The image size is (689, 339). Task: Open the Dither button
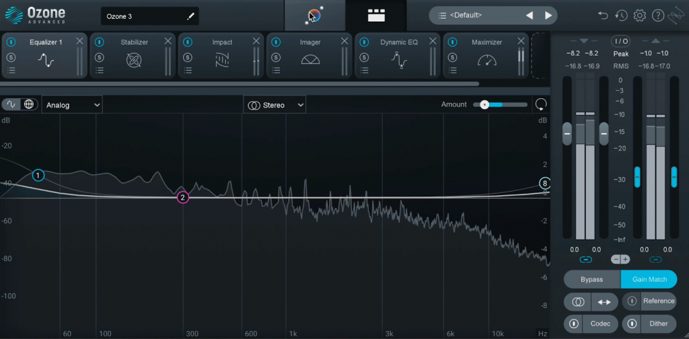659,324
